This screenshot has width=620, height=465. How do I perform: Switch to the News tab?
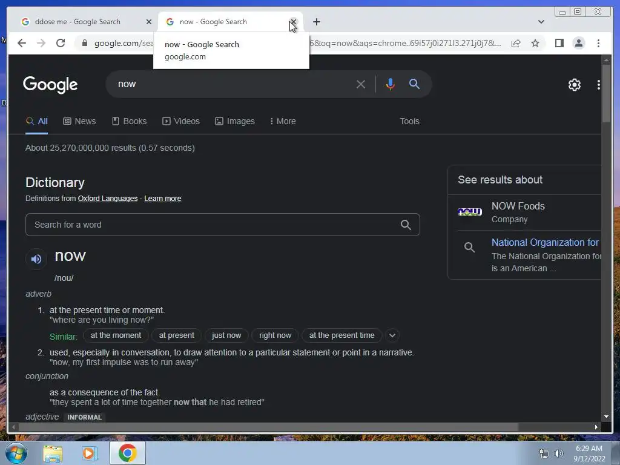(79, 121)
